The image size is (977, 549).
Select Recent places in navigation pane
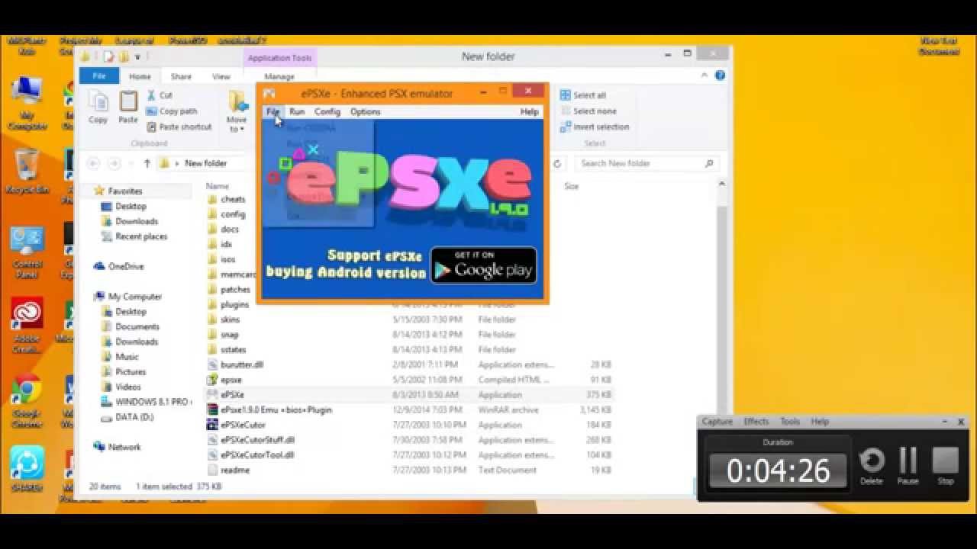pyautogui.click(x=134, y=236)
